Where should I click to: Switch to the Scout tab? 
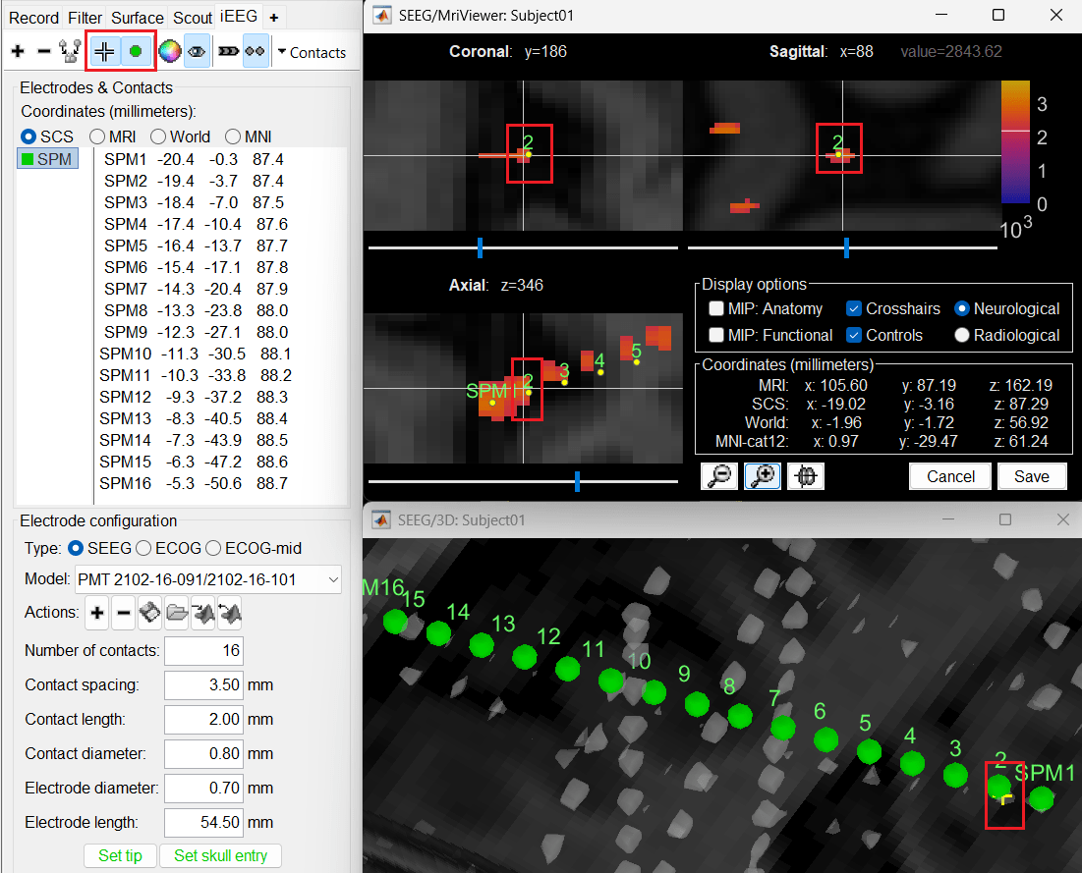[x=192, y=18]
